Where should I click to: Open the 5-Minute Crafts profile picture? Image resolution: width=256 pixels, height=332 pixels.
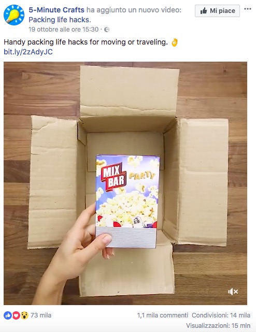[14, 15]
